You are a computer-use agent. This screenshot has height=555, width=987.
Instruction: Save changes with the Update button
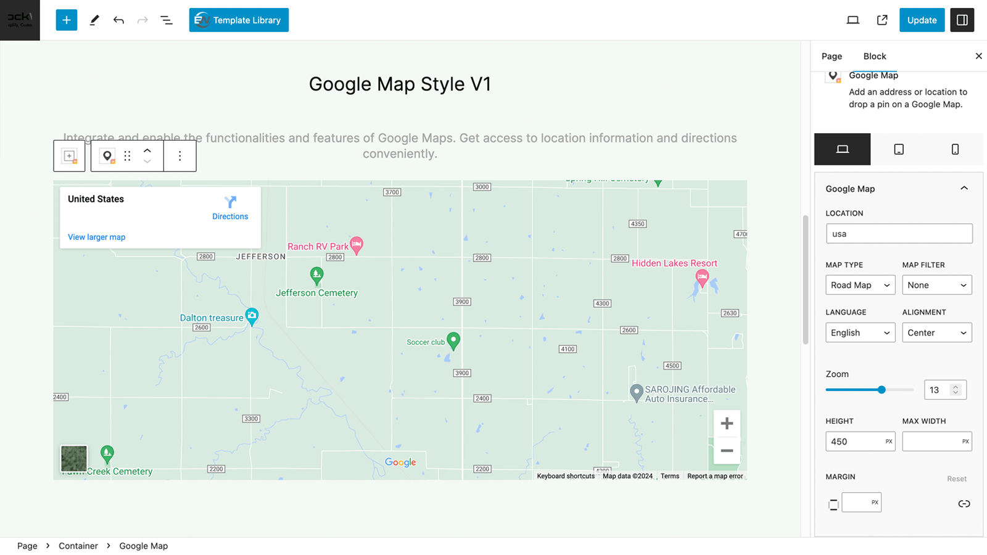[x=922, y=20]
